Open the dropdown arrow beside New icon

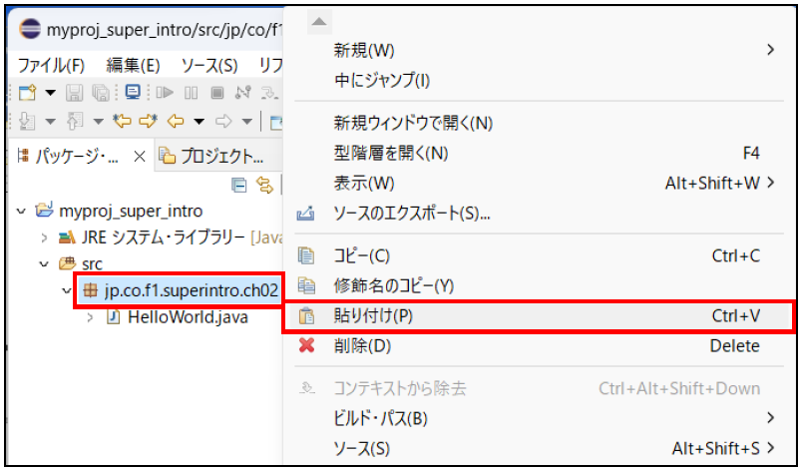[x=50, y=93]
